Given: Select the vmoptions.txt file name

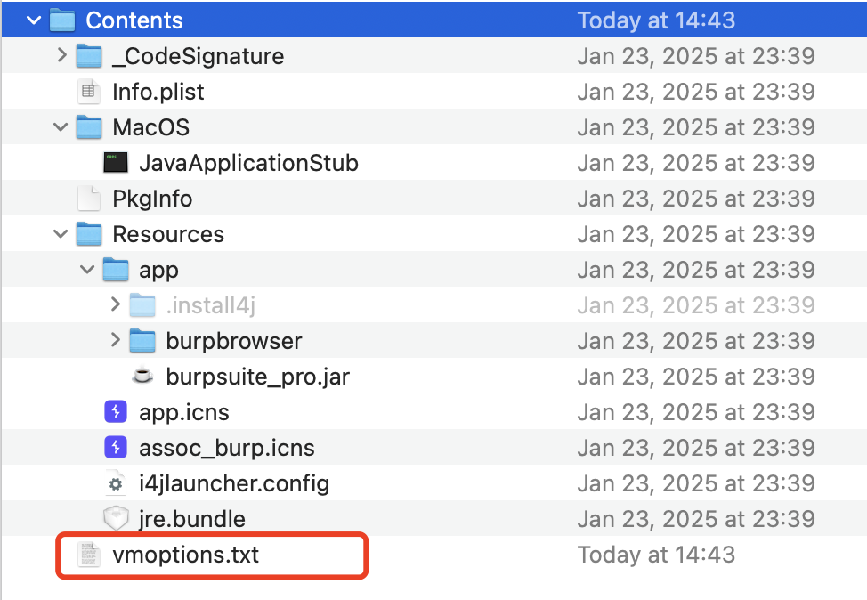Looking at the screenshot, I should pos(185,555).
